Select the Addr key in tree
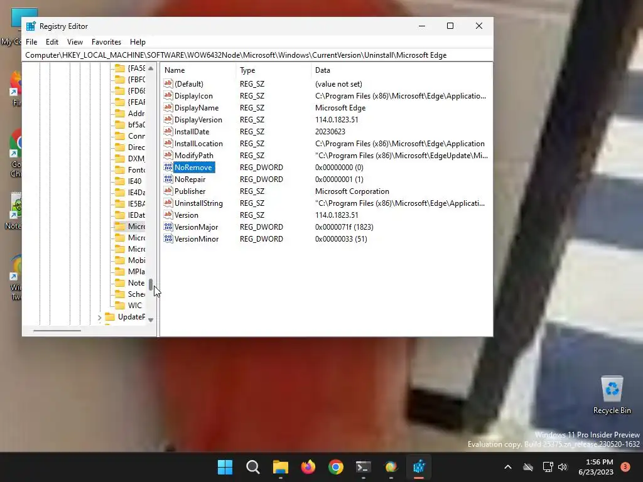 (130, 113)
